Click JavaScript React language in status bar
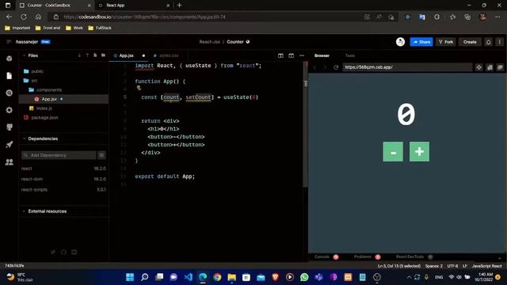The height and width of the screenshot is (285, 507). click(486, 266)
